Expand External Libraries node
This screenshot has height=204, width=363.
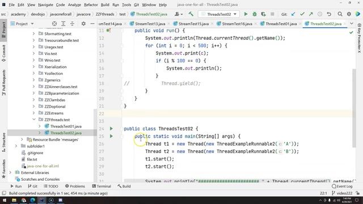point(10,172)
